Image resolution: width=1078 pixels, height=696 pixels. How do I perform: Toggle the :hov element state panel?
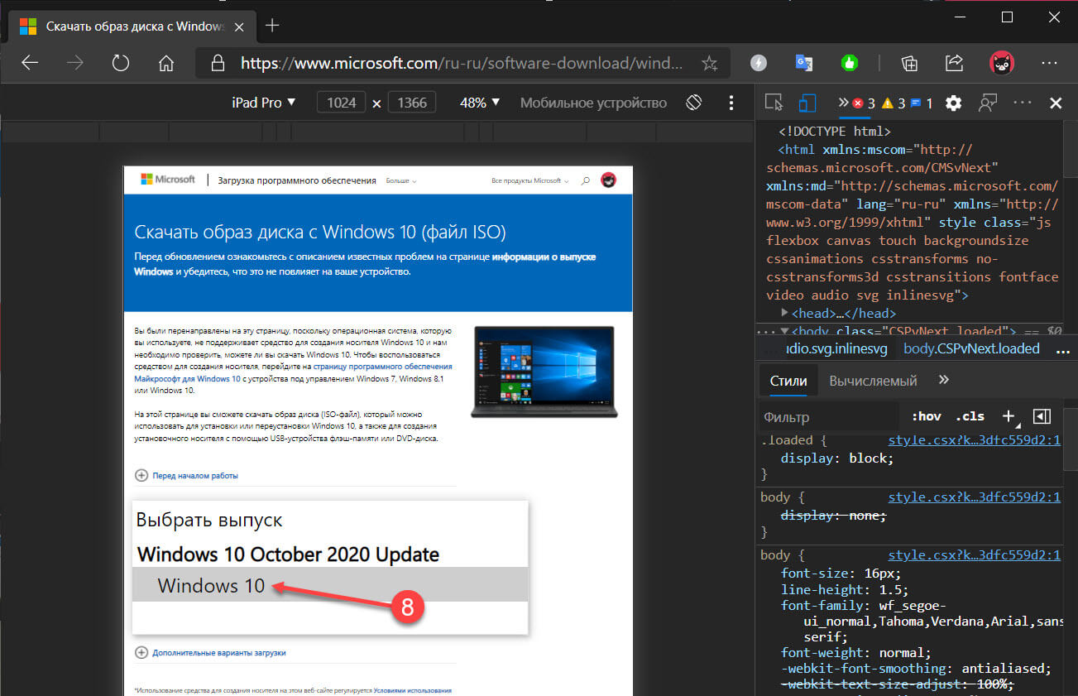pos(927,416)
